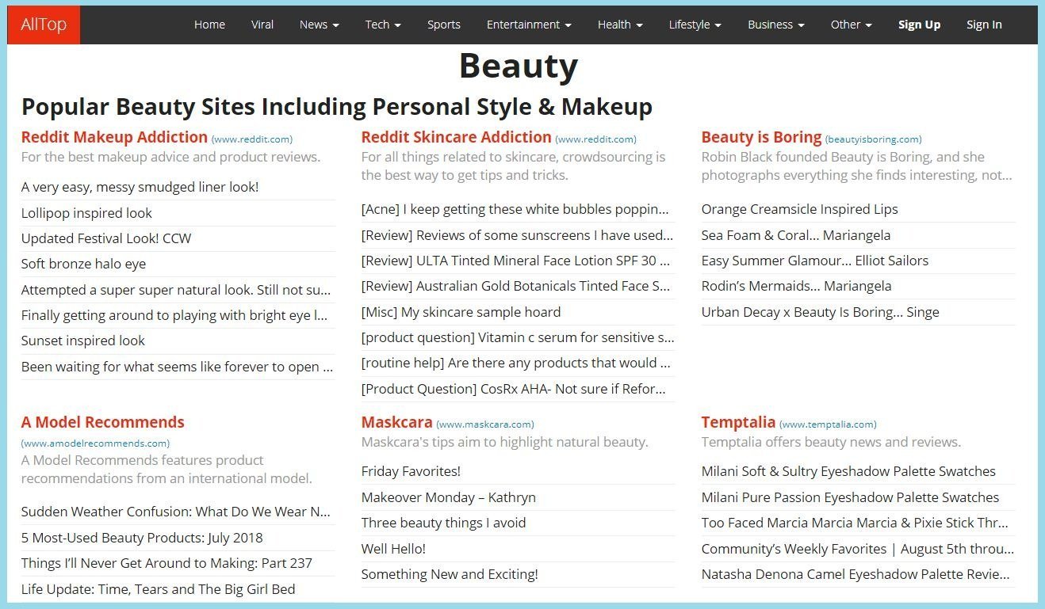Click the Sign In button

[984, 25]
